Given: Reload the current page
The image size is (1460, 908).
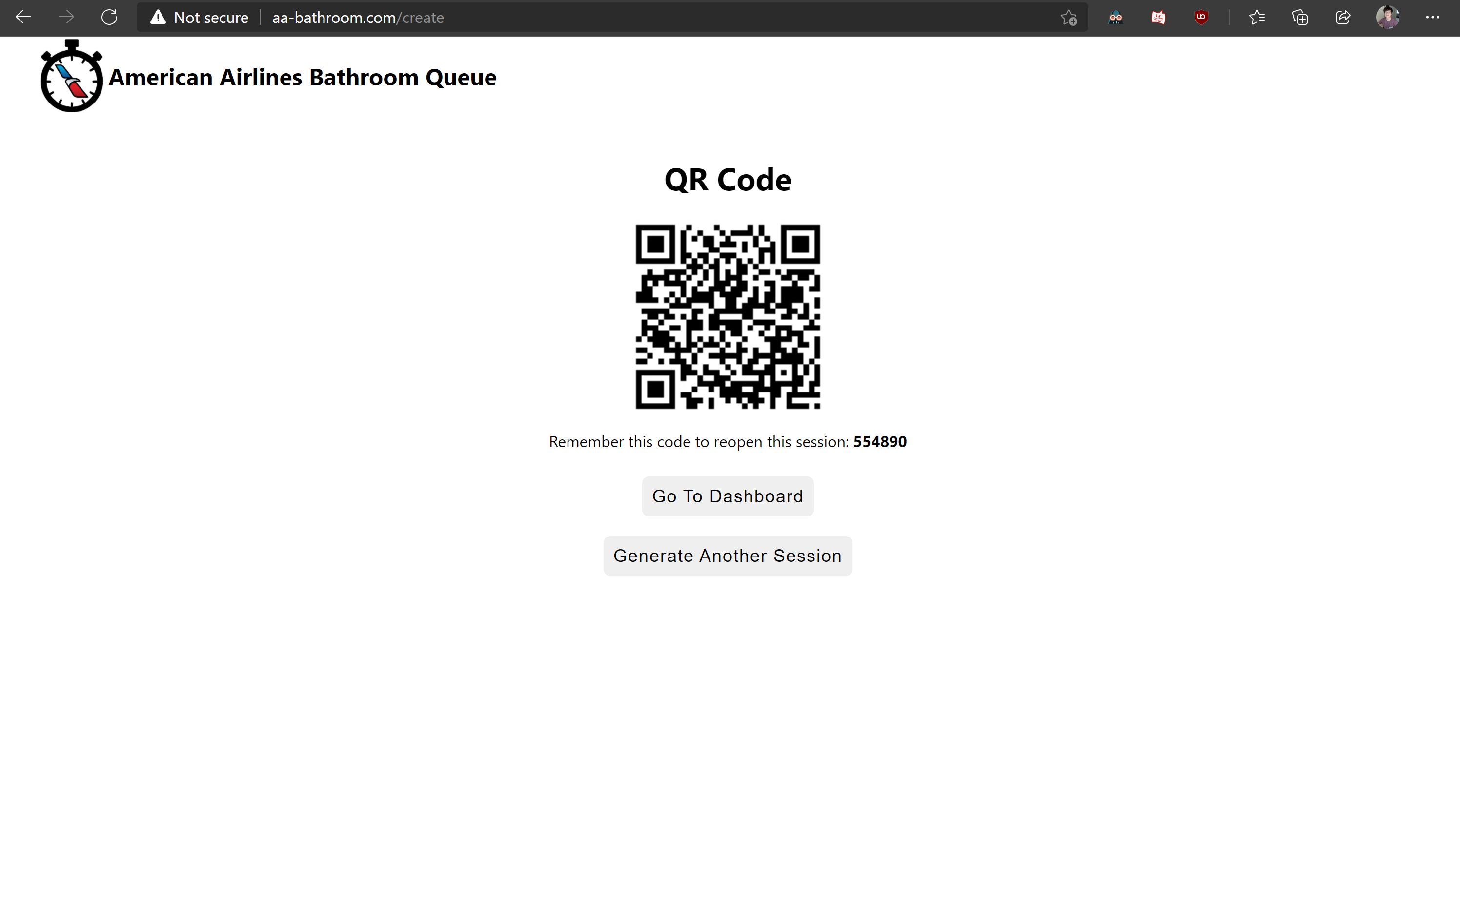Looking at the screenshot, I should [x=109, y=18].
